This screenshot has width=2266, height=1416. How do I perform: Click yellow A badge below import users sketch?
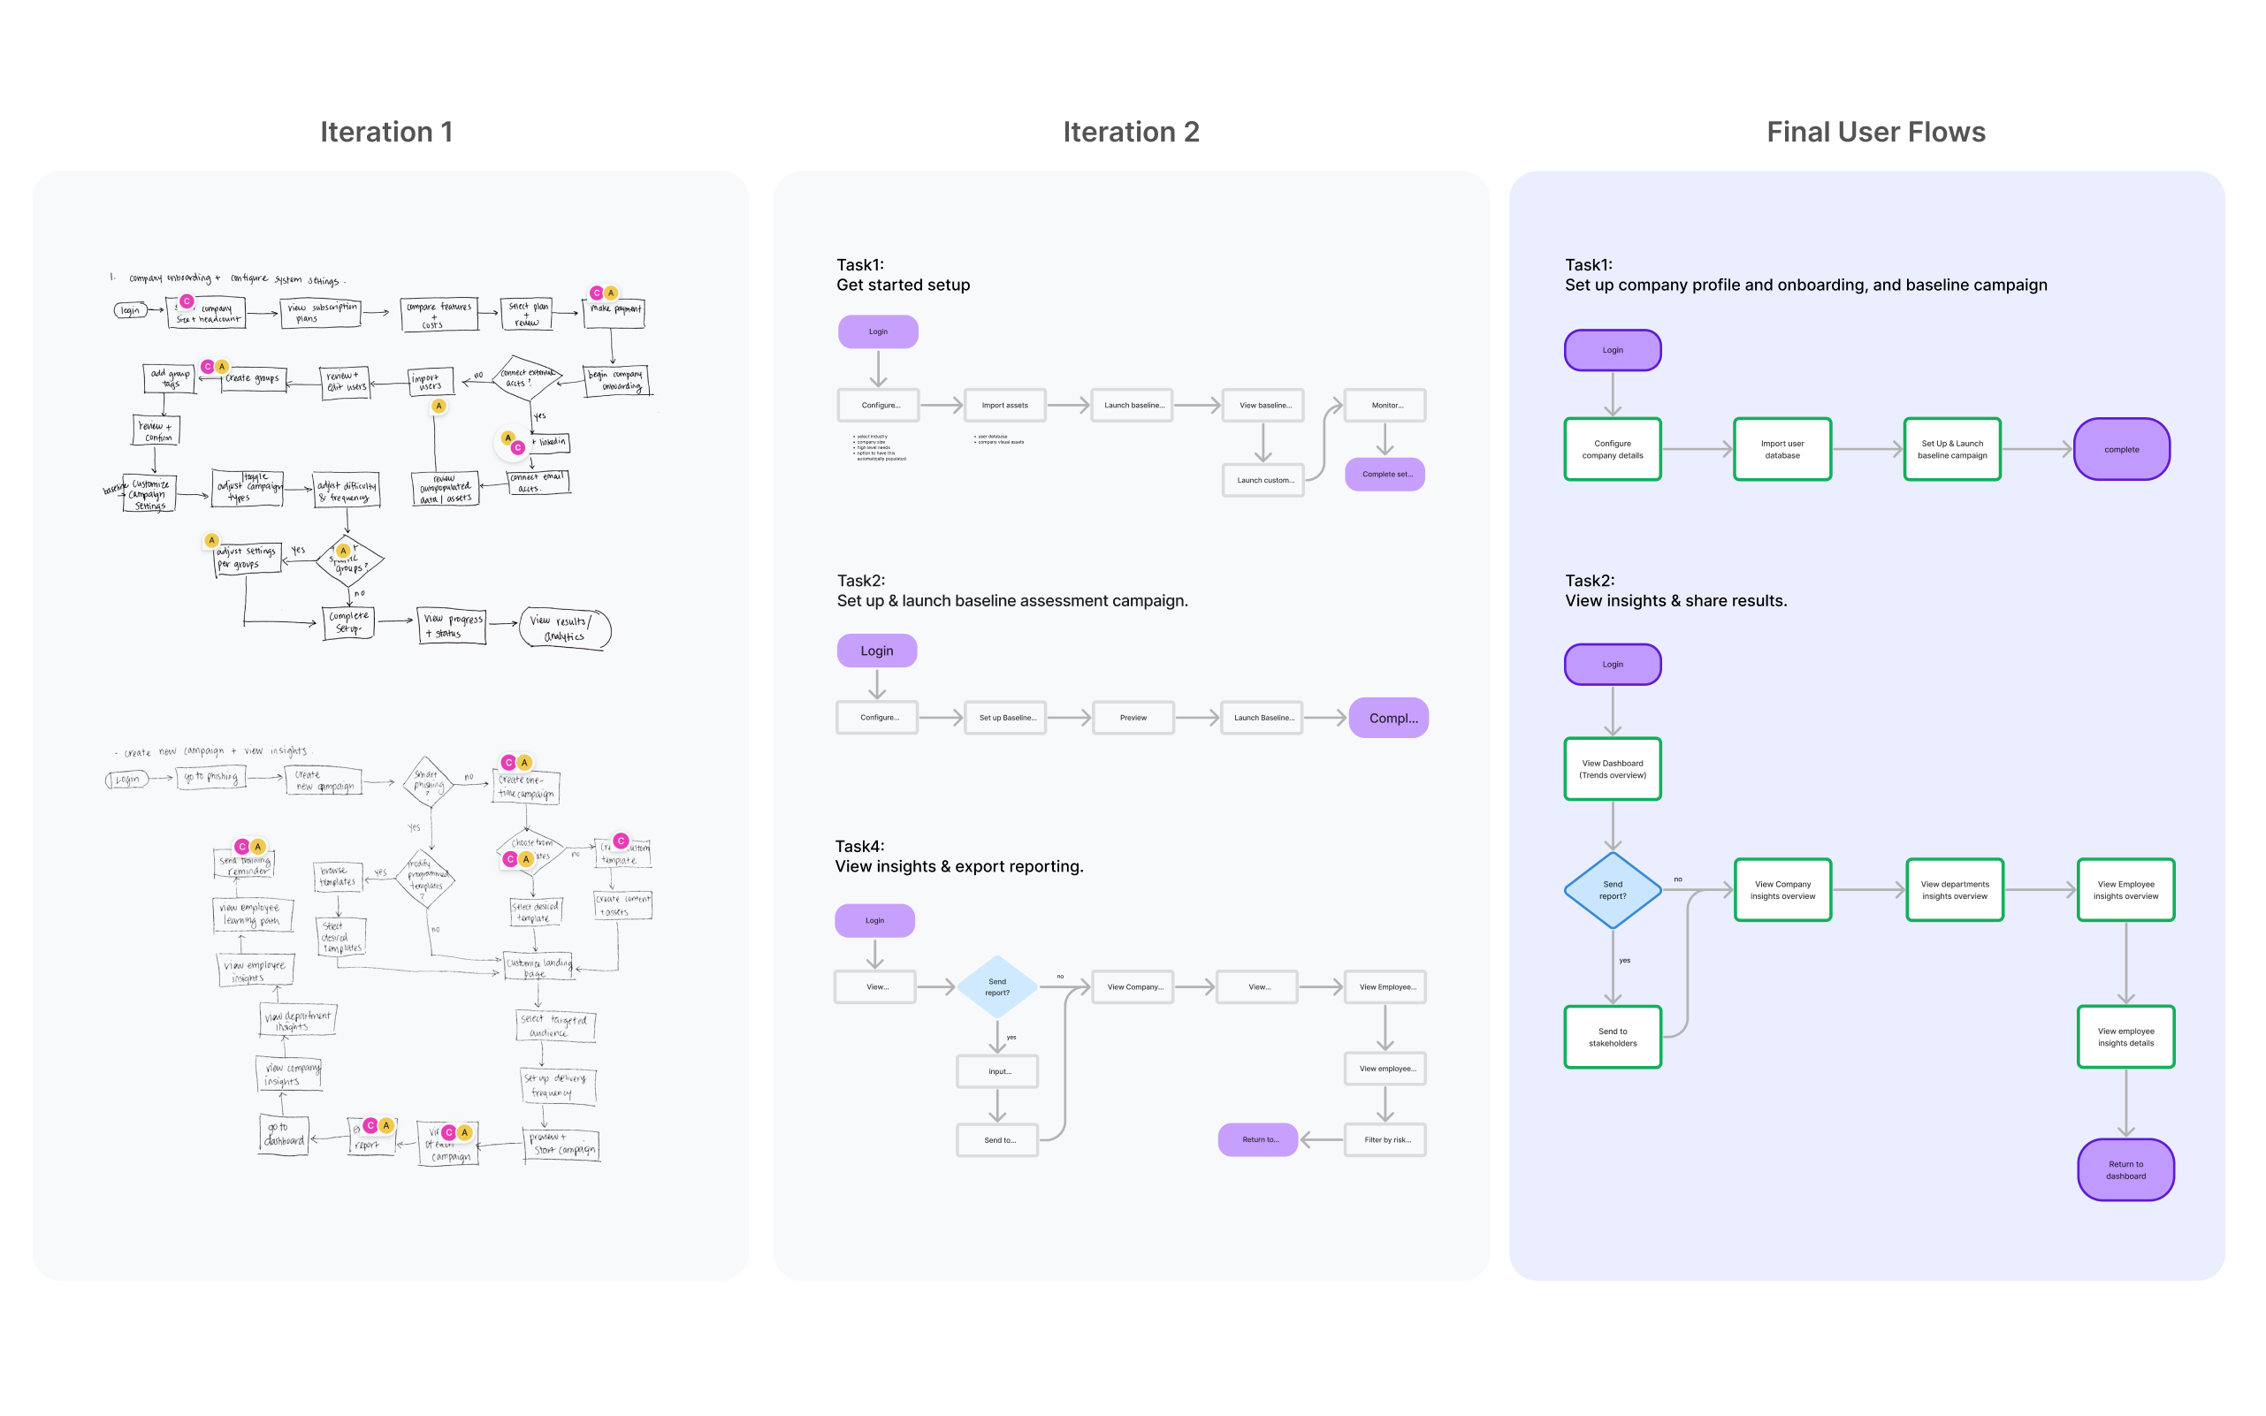pyautogui.click(x=439, y=407)
